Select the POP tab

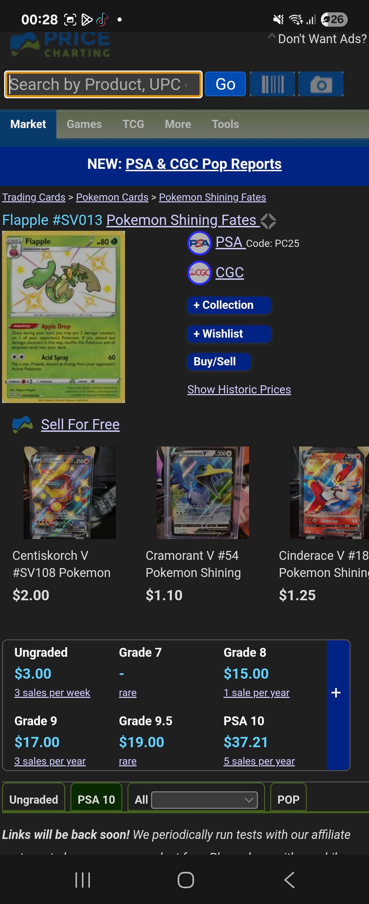(x=288, y=800)
